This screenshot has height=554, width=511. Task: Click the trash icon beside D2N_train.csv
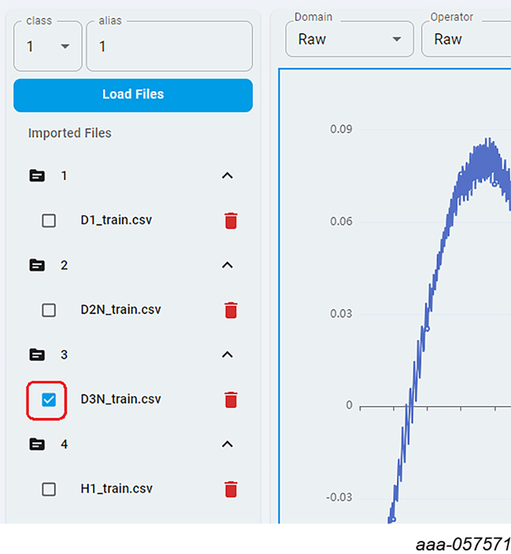point(231,310)
